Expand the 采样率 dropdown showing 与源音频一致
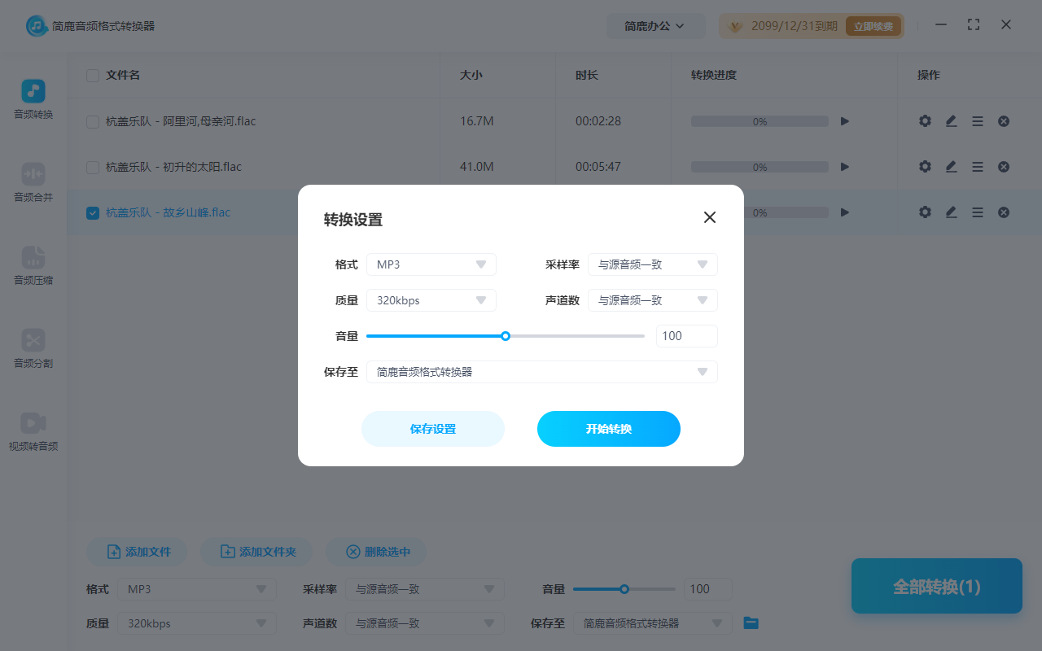Image resolution: width=1042 pixels, height=651 pixels. (652, 264)
